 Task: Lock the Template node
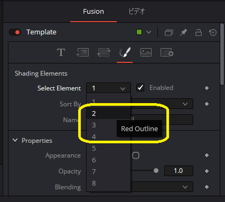click(199, 32)
